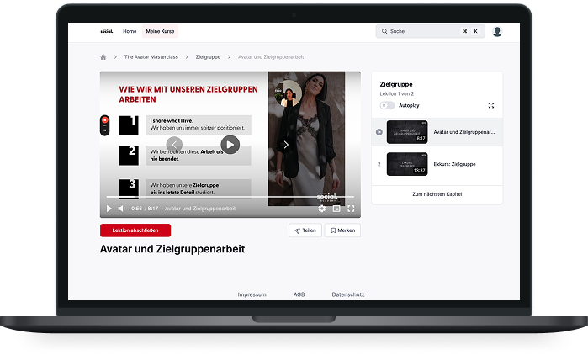Focus the Suche search field
Image resolution: width=588 pixels, height=355 pixels.
(x=430, y=31)
